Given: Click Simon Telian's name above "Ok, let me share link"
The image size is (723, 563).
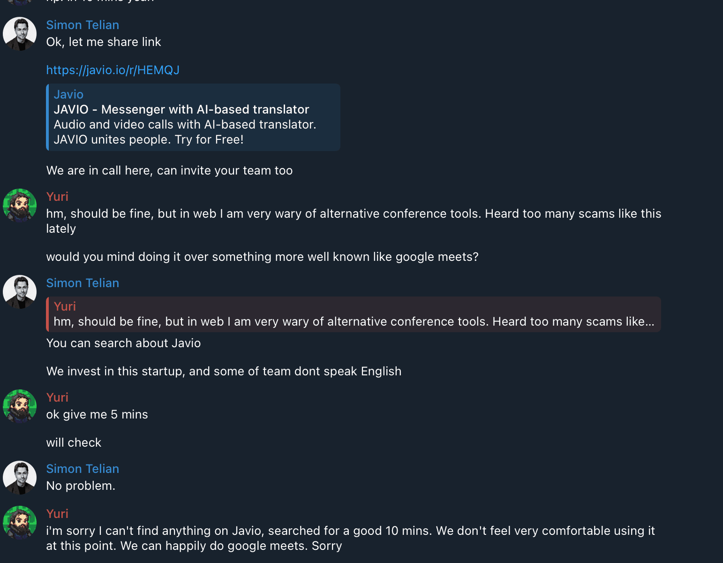Looking at the screenshot, I should click(83, 25).
